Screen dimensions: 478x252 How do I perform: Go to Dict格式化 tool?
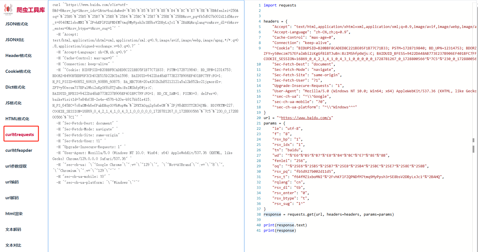click(x=15, y=87)
